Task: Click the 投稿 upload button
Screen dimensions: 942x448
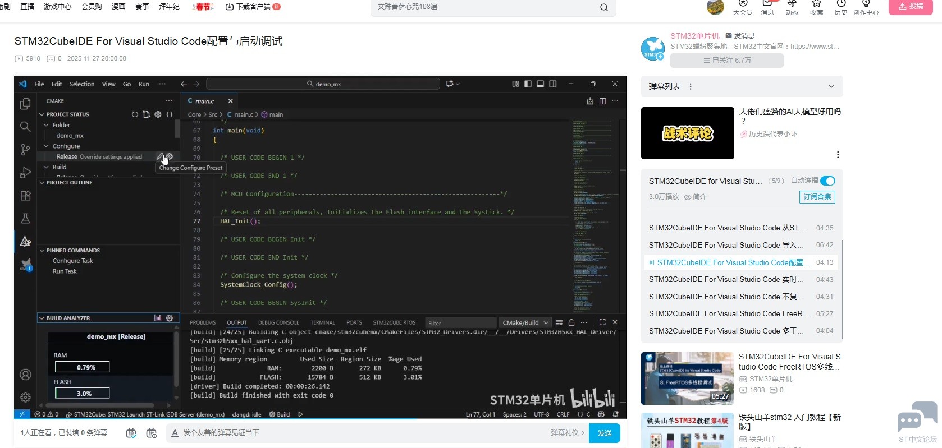Action: [911, 6]
